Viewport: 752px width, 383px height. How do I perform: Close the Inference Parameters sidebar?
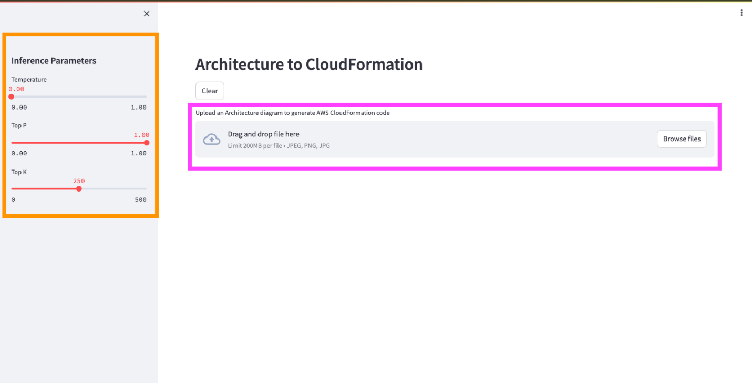pos(146,14)
